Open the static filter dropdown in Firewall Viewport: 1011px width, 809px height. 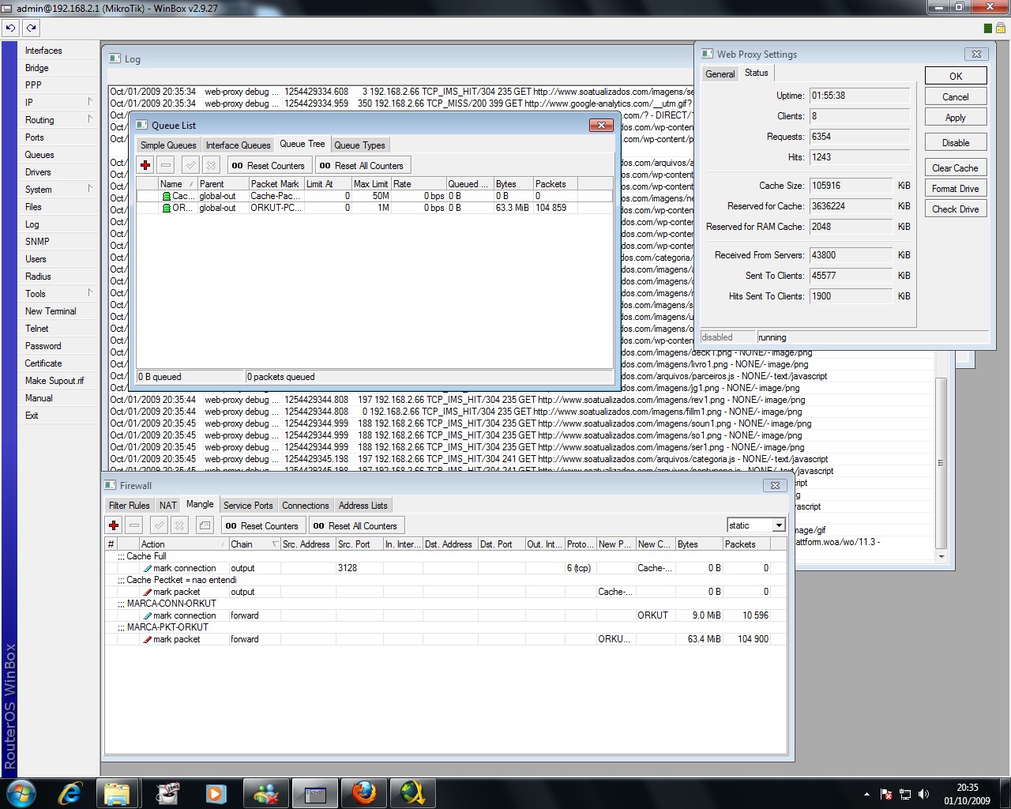pyautogui.click(x=779, y=525)
